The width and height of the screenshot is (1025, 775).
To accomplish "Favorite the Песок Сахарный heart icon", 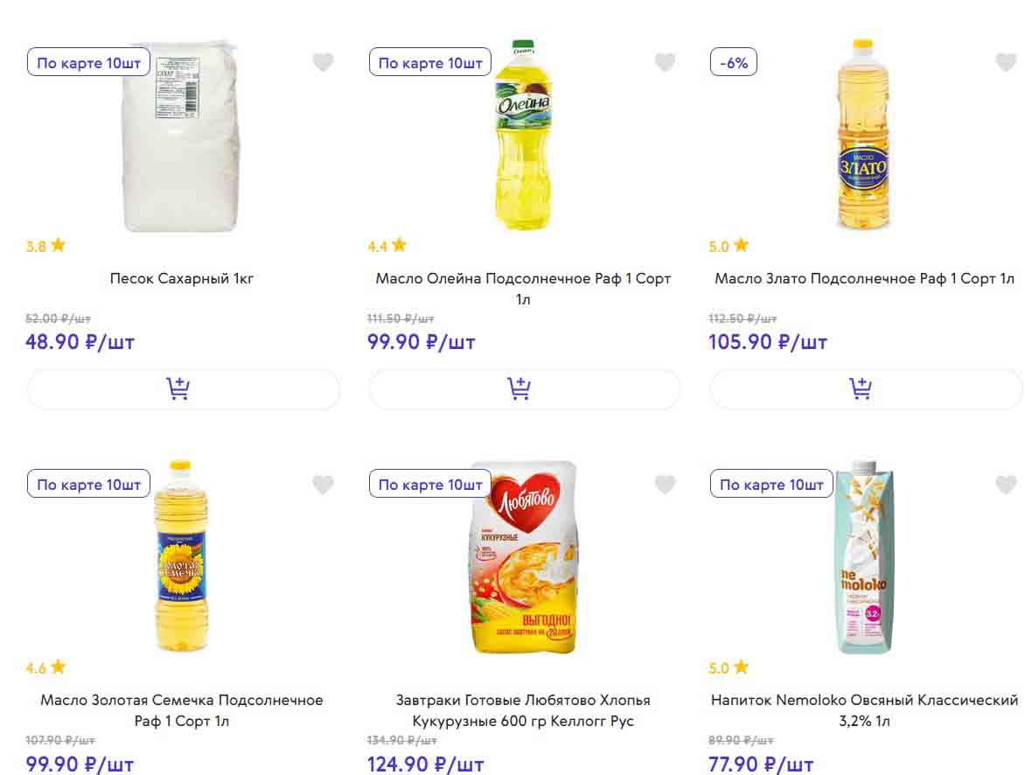I will coord(324,62).
